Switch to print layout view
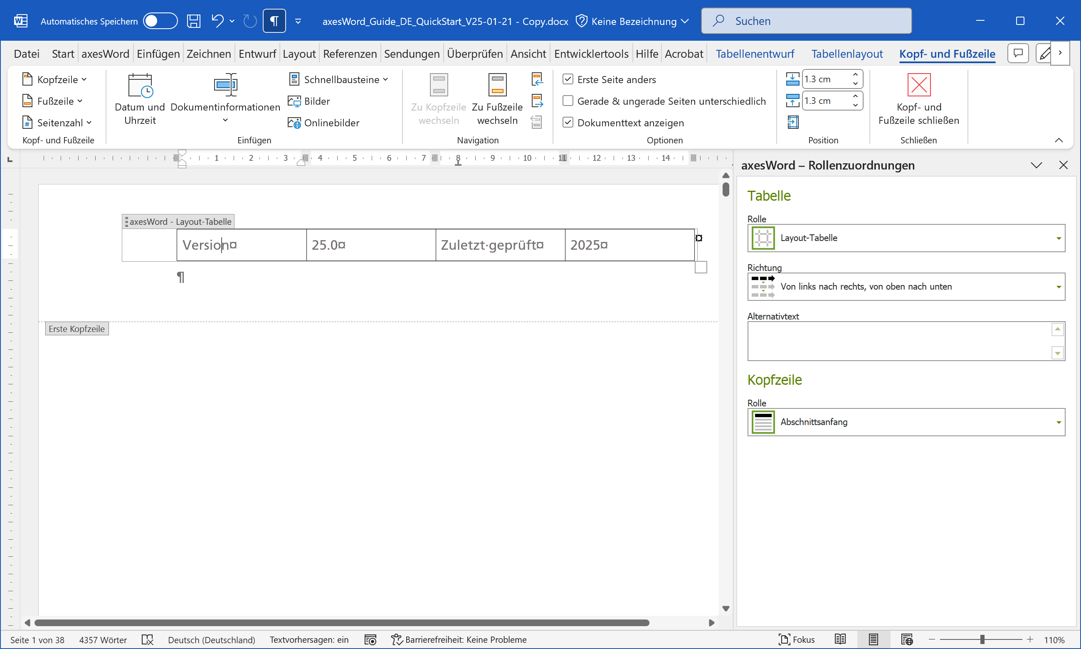 tap(873, 640)
